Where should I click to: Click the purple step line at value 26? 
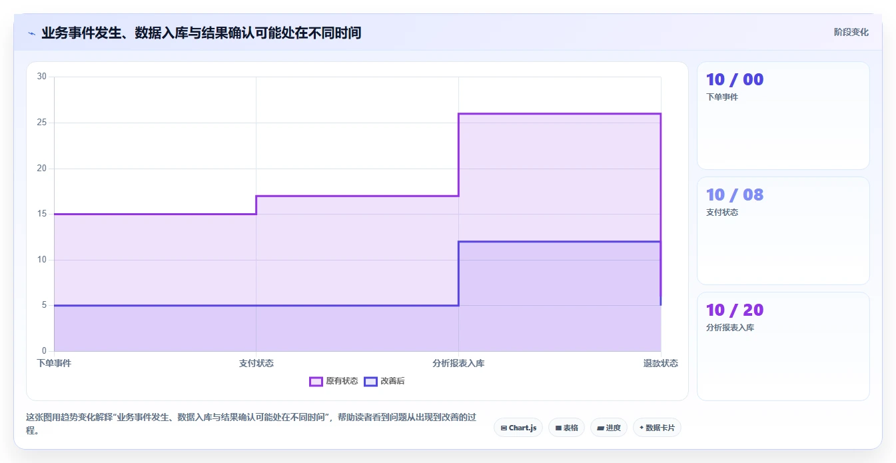[x=560, y=114]
